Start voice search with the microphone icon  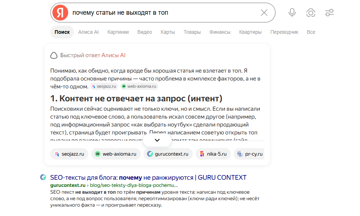click(x=292, y=13)
